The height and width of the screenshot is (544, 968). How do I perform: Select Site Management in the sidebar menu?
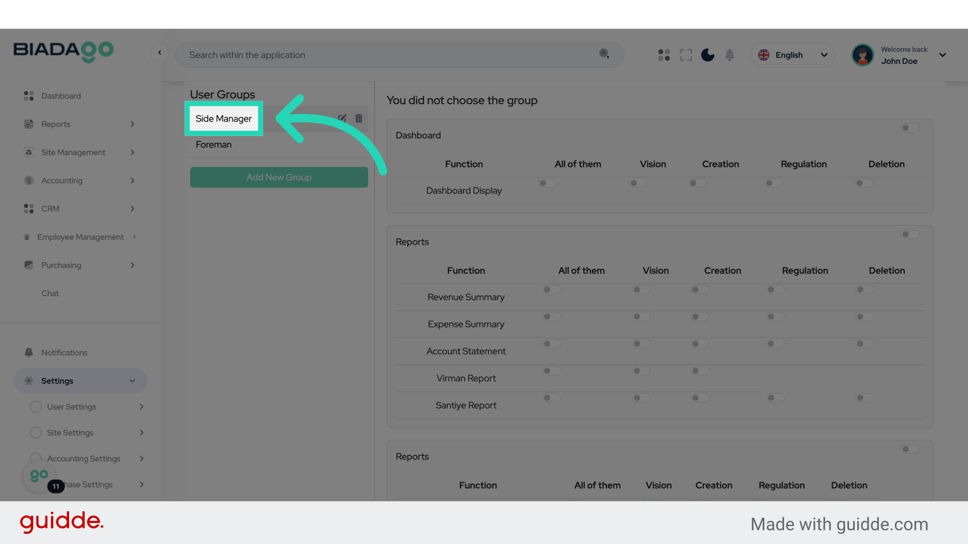click(74, 152)
